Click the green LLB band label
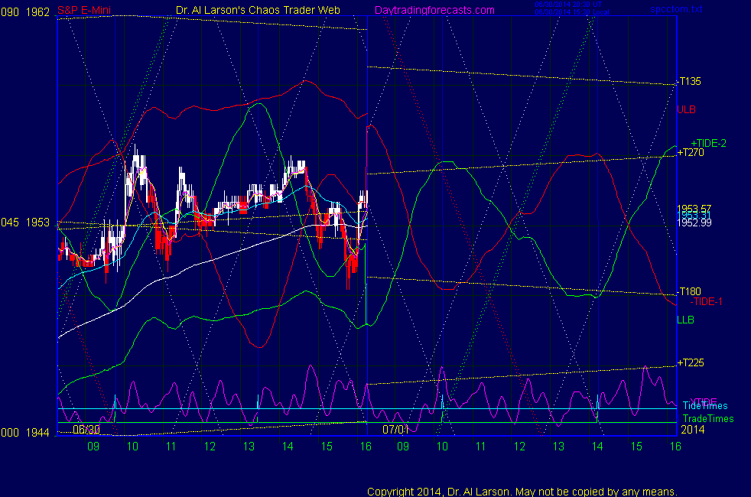Image resolution: width=751 pixels, height=497 pixels. (x=685, y=320)
